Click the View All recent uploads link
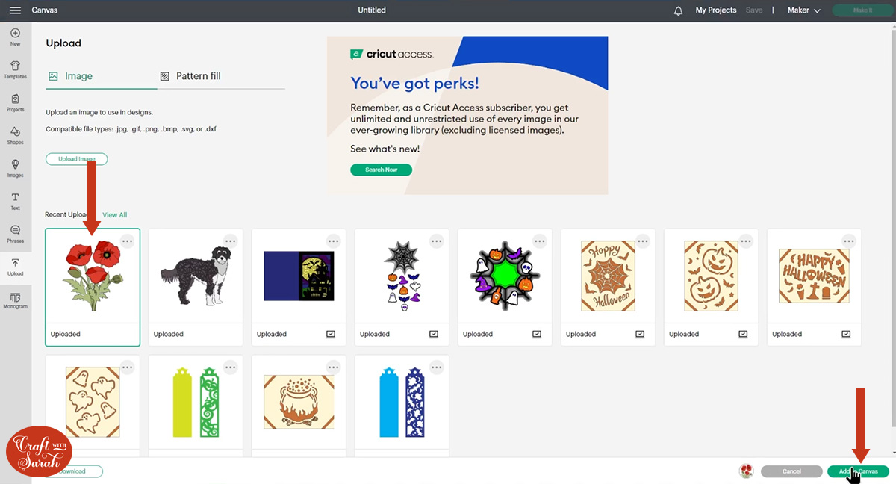The image size is (896, 484). [115, 215]
